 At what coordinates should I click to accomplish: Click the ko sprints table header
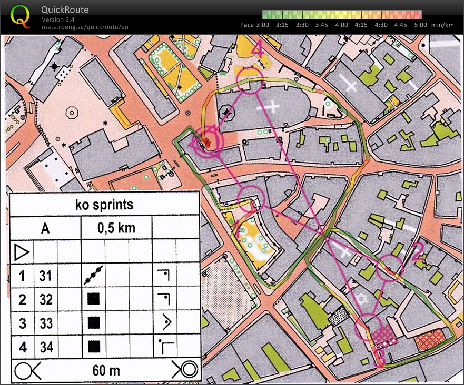click(x=104, y=205)
